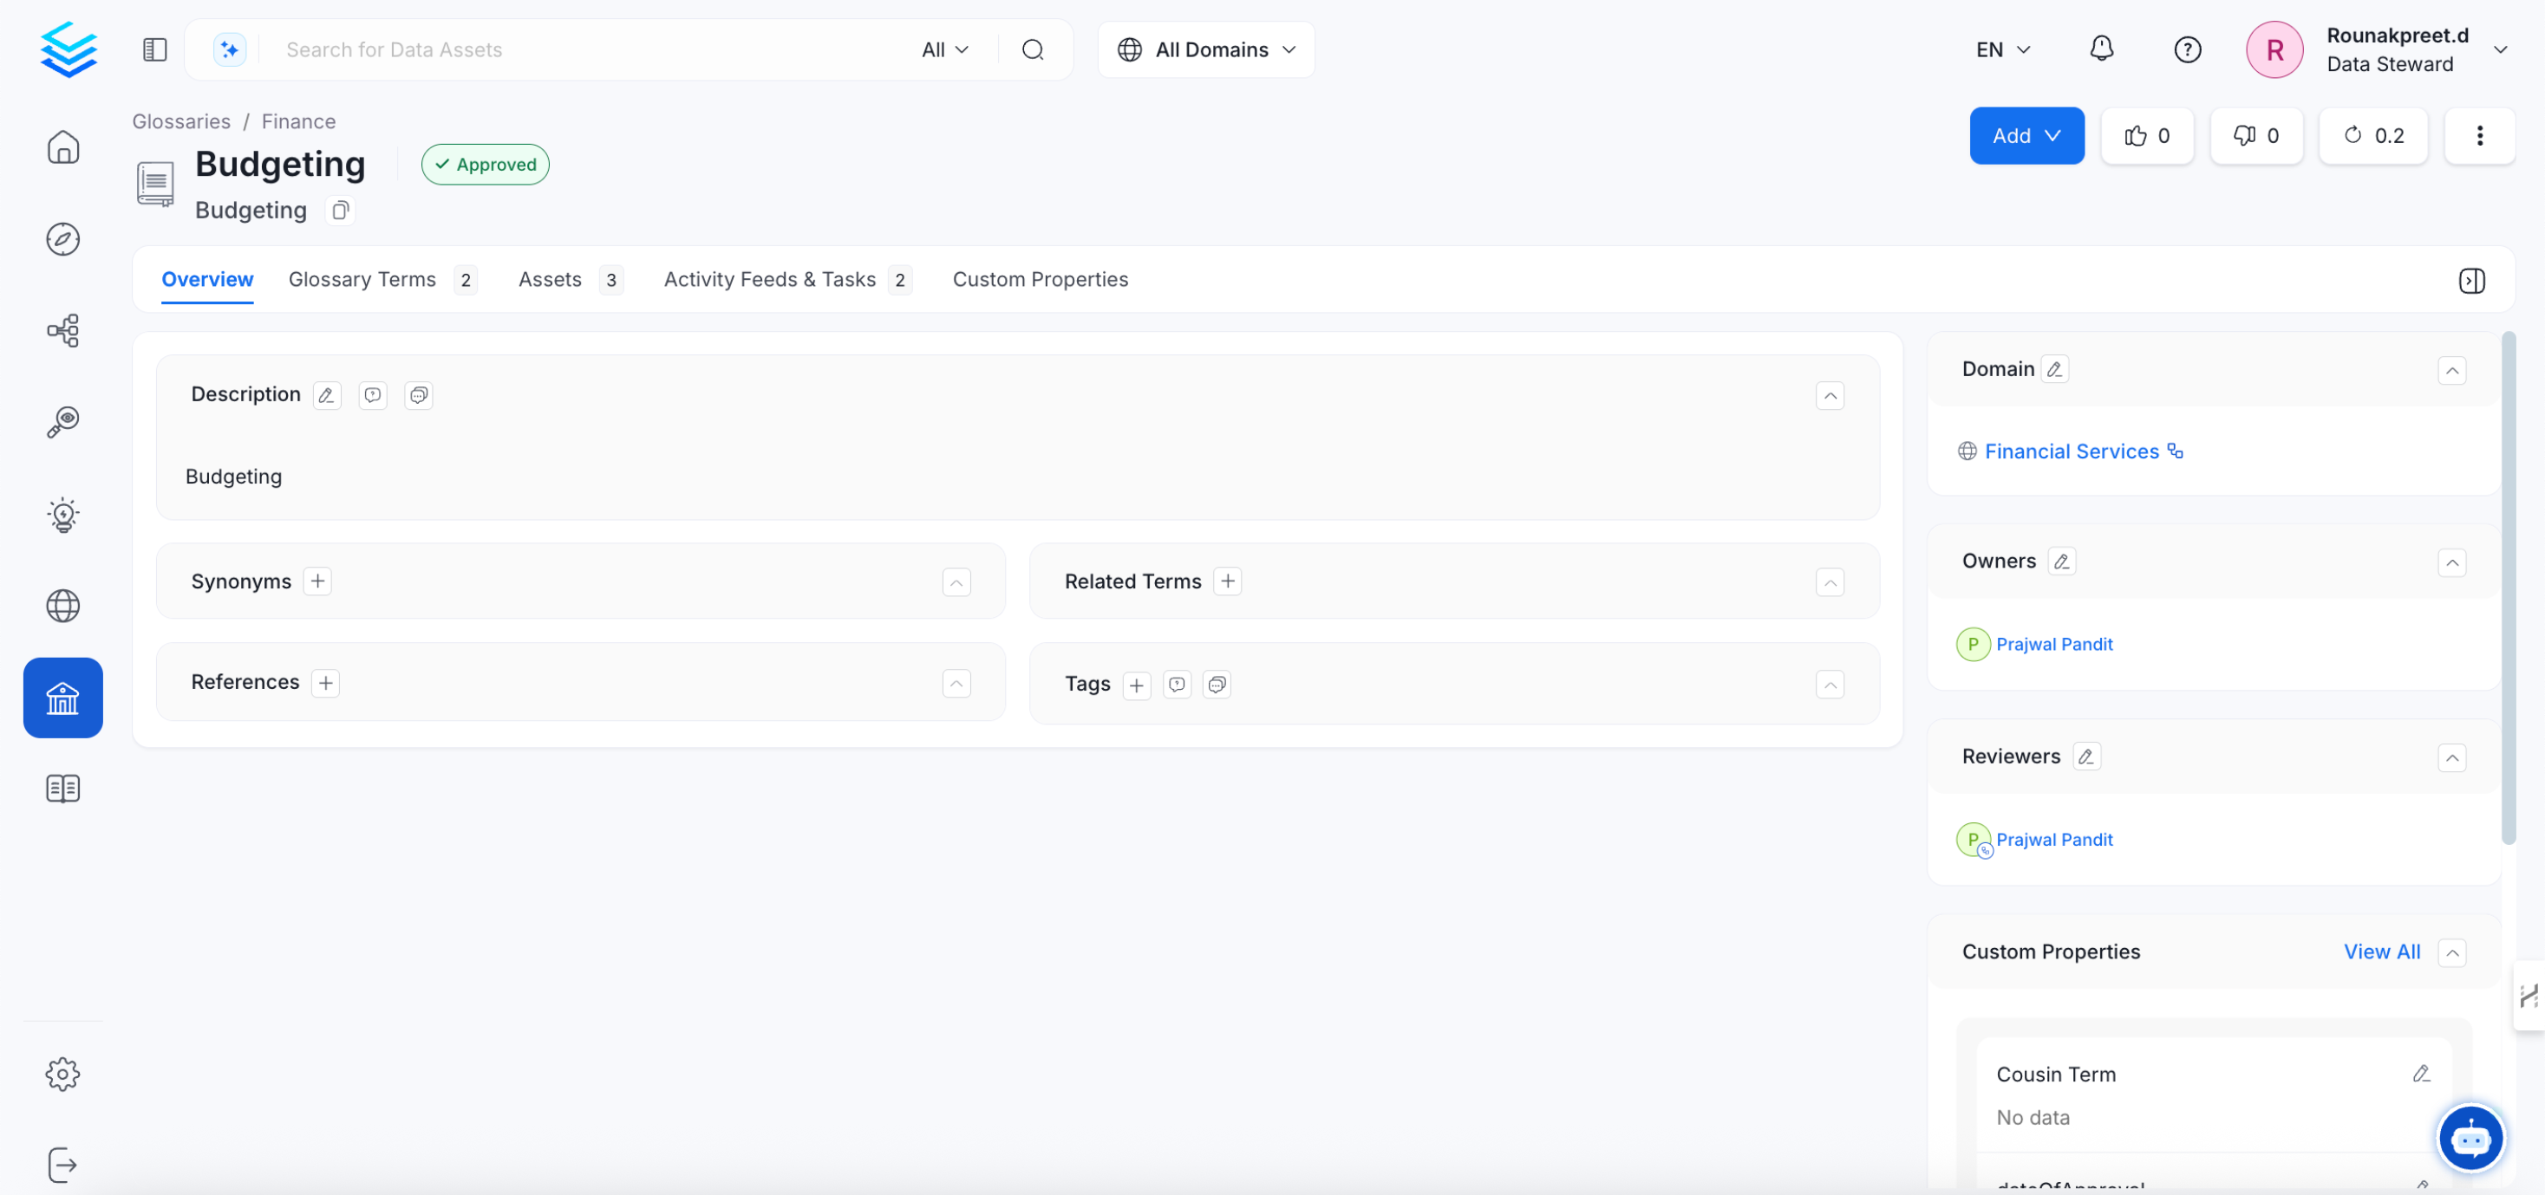Click View All custom properties
Screen dimensions: 2545x1195
click(x=2381, y=951)
